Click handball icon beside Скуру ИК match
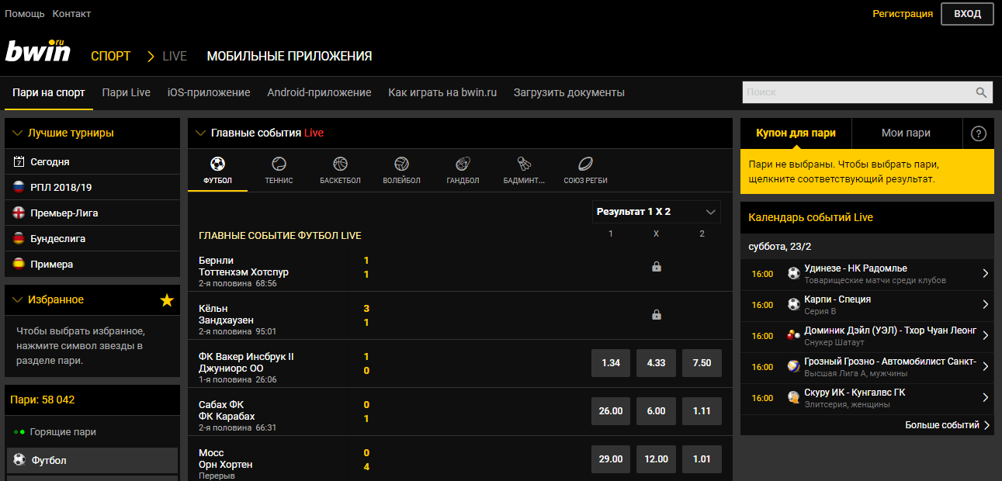This screenshot has height=481, width=1002. click(x=793, y=397)
